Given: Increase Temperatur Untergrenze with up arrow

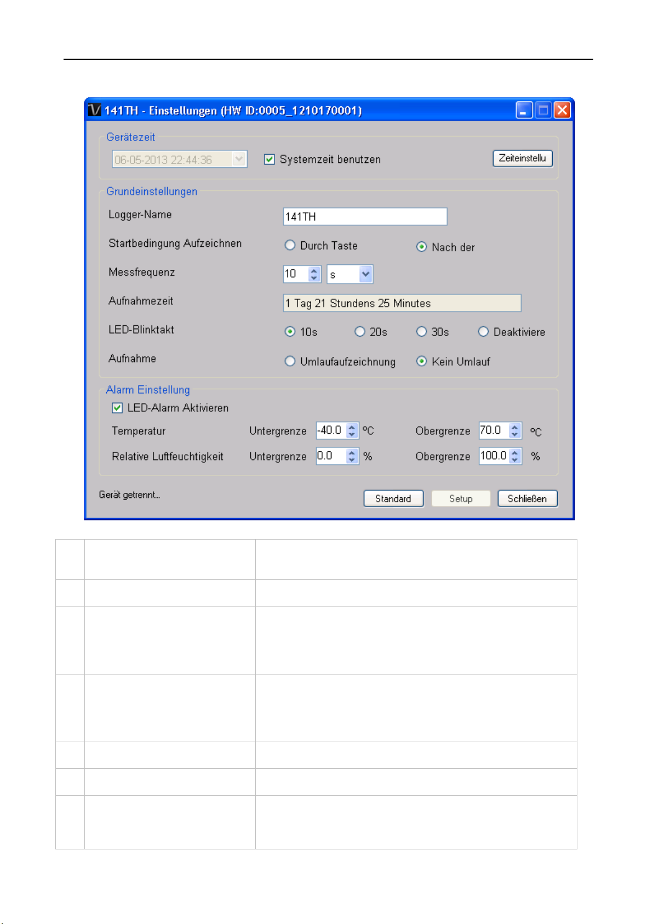Looking at the screenshot, I should click(352, 427).
